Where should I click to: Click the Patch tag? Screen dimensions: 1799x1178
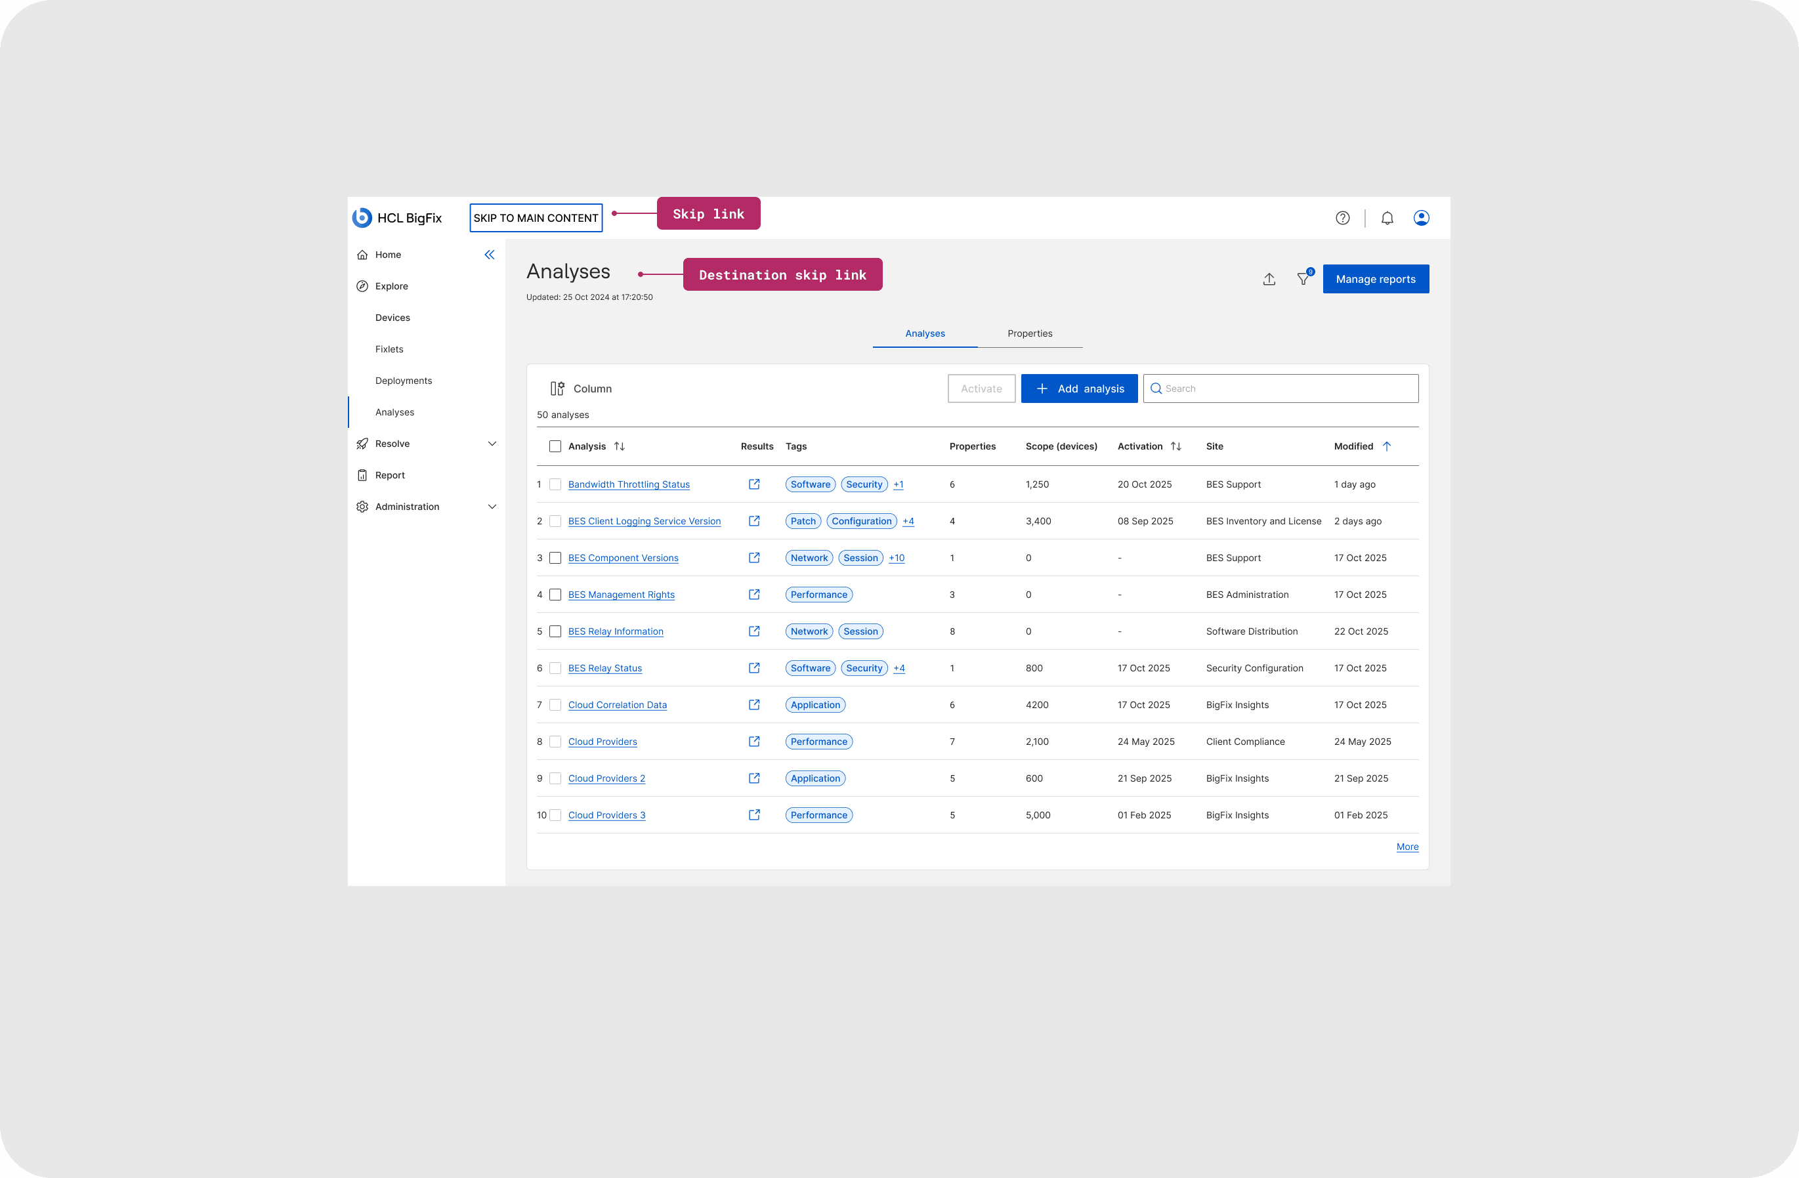pos(803,520)
